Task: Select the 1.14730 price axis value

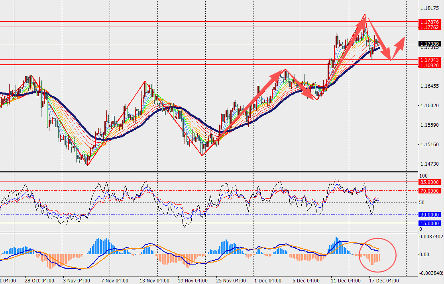Action: (429, 164)
